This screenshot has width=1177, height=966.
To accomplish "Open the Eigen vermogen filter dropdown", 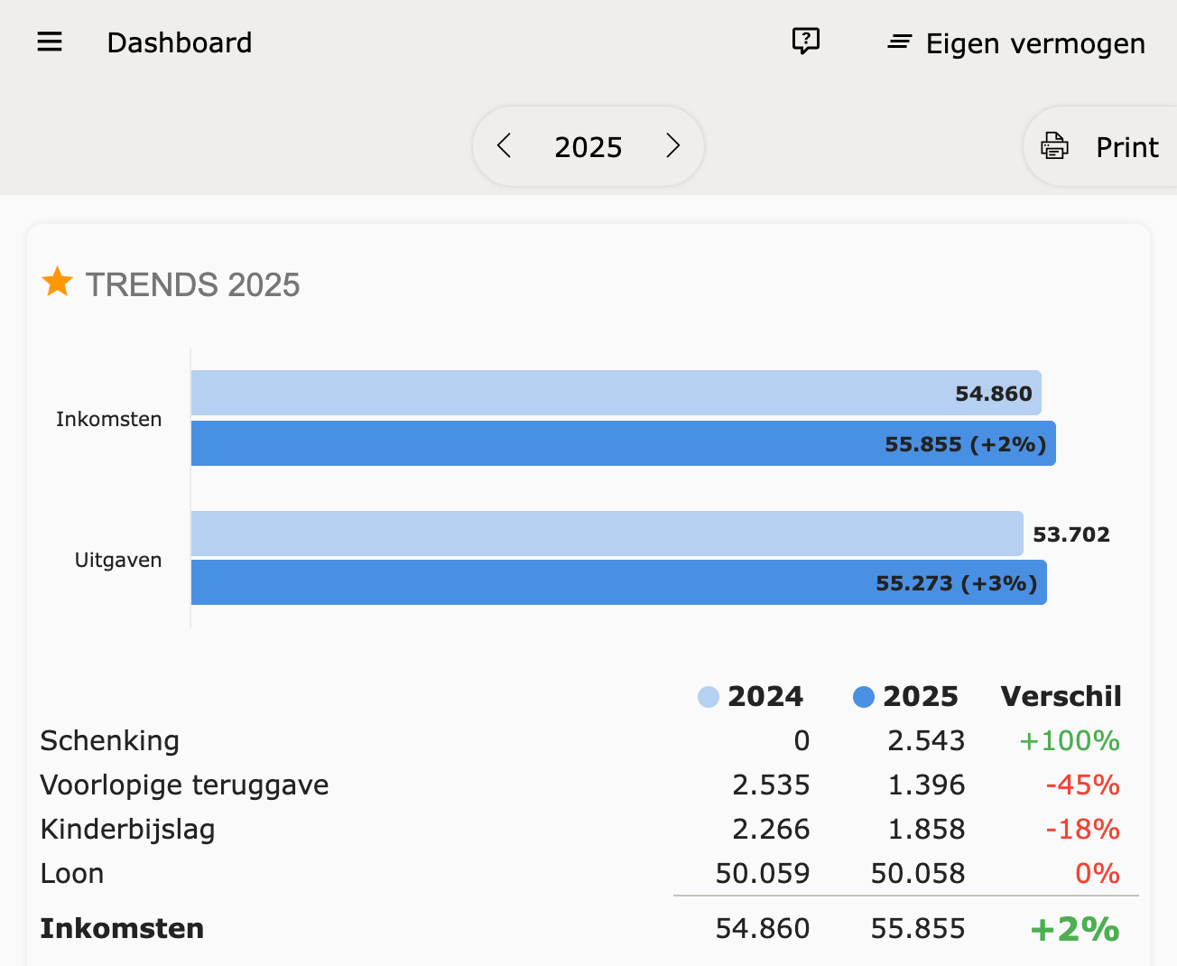I will coord(1016,43).
